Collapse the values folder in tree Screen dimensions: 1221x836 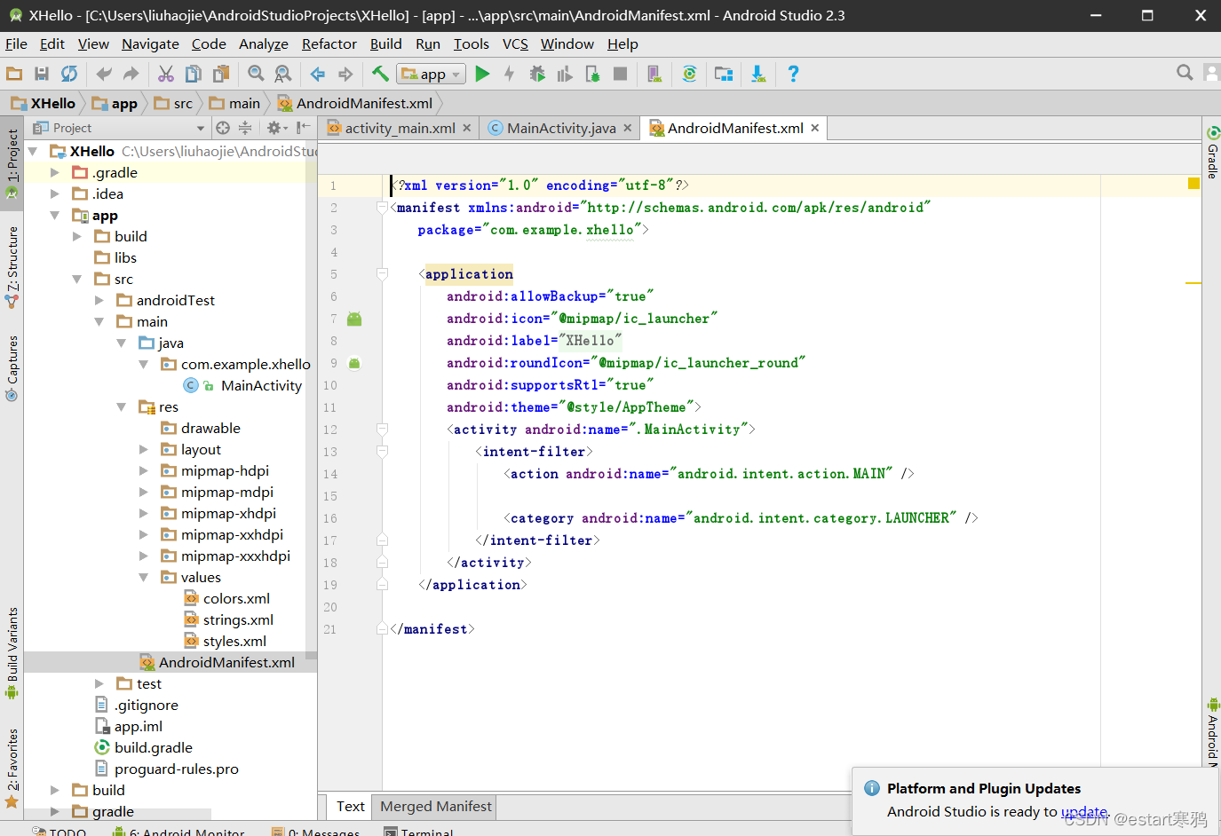pyautogui.click(x=144, y=578)
